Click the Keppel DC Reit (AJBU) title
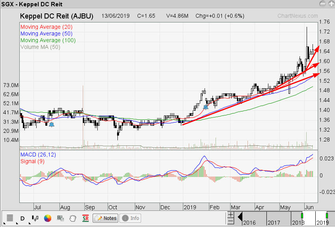 pyautogui.click(x=57, y=16)
